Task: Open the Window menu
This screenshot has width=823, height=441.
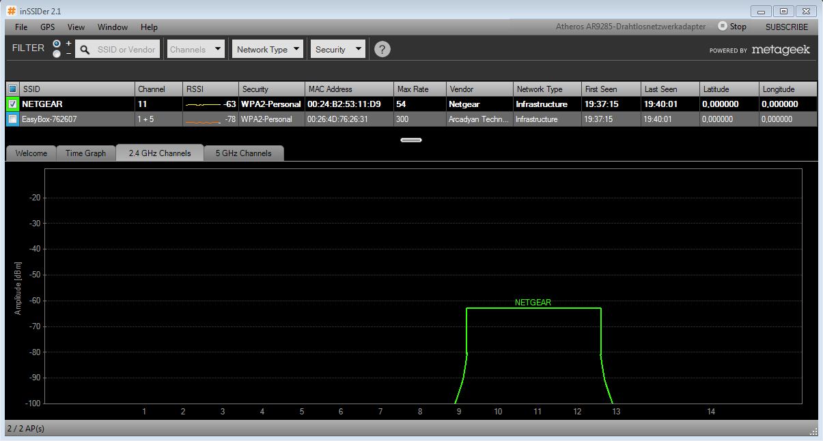Action: tap(113, 27)
